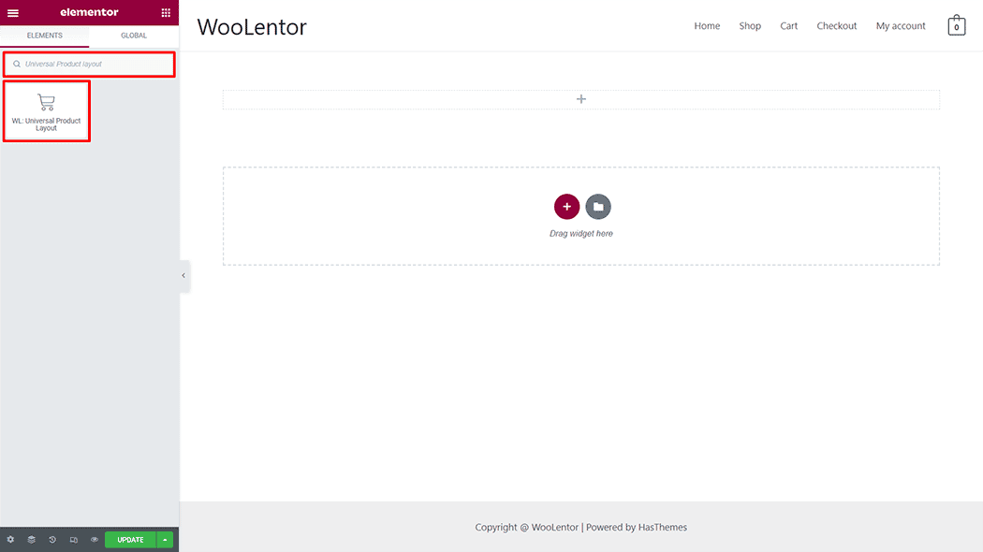Collapse the Elementor side panel
This screenshot has width=983, height=552.
(x=183, y=276)
